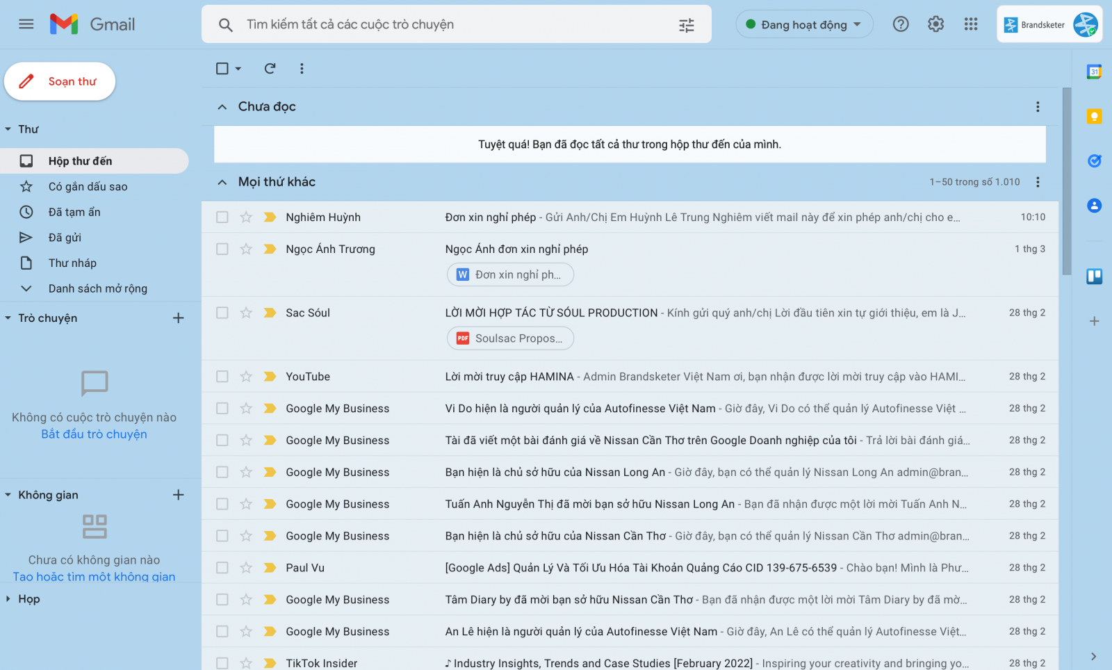Open Google Calendar side panel
Screen dimensions: 1112x670
1094,72
